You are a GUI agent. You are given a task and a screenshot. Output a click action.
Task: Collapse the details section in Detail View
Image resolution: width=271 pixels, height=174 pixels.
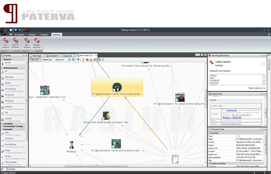(209, 100)
